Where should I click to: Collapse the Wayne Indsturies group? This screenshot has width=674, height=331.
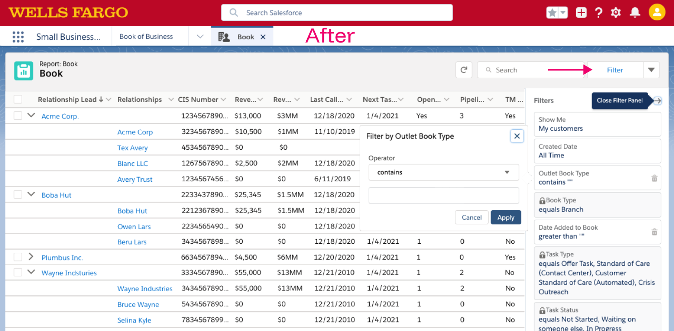coord(31,272)
